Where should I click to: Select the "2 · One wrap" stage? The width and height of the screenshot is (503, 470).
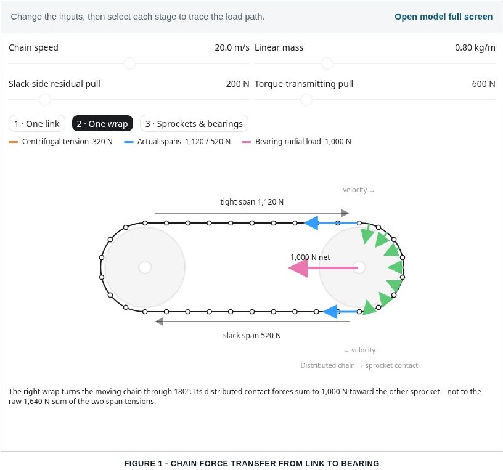[x=102, y=123]
